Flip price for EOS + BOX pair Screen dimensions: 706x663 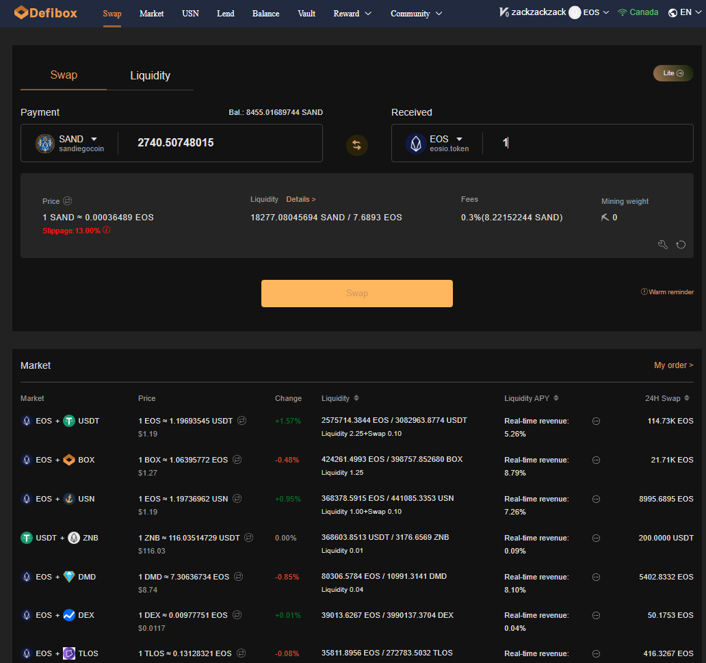pos(237,459)
